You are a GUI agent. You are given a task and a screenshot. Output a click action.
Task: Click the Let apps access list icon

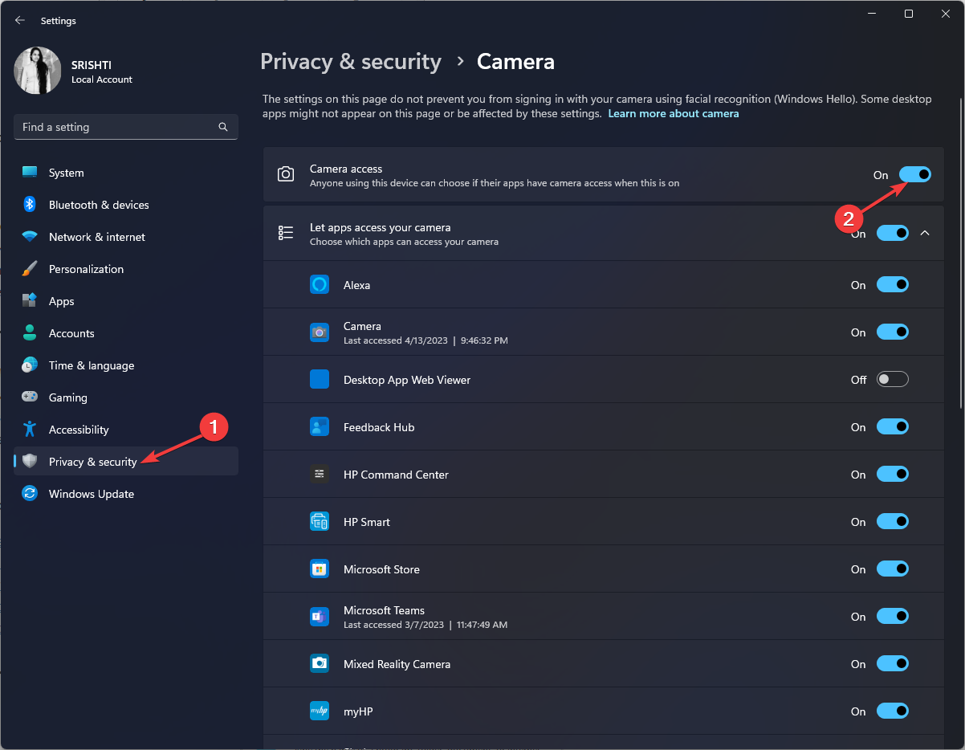(286, 233)
